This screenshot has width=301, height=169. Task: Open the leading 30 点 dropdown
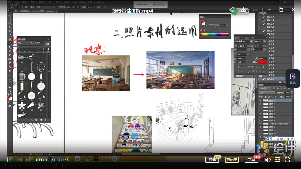(x=264, y=46)
